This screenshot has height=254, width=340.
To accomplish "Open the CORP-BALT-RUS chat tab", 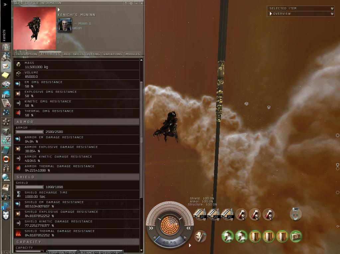I will coord(62,252).
